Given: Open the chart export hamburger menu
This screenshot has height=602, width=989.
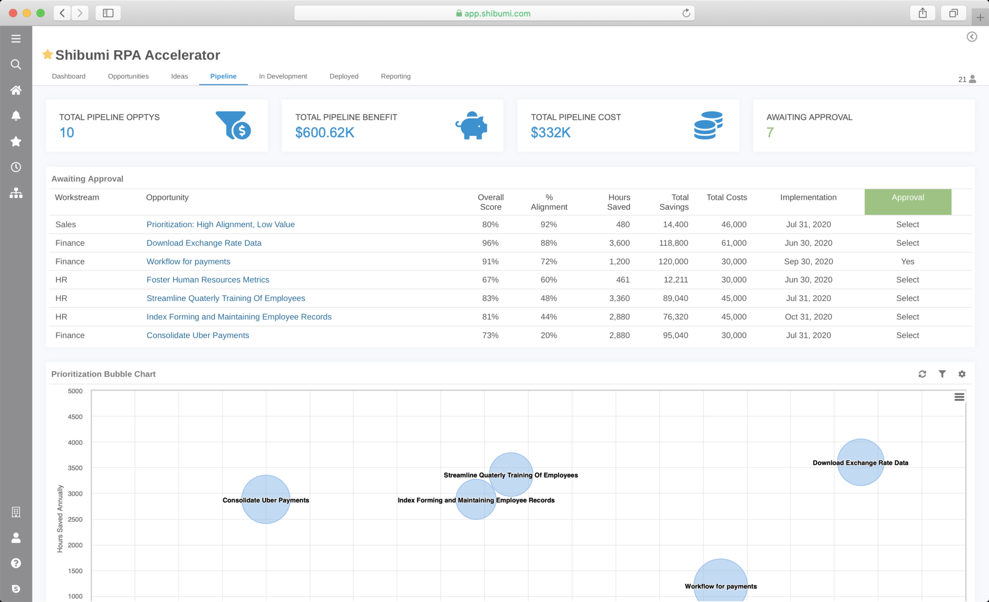Looking at the screenshot, I should (x=960, y=396).
